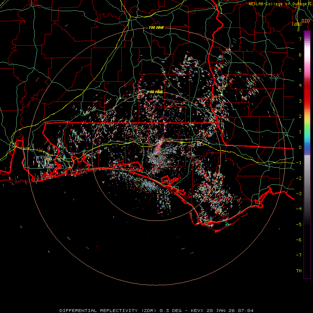Click the '-6' value on the color scale
Screen dimensions: 313x313
[x=299, y=240]
